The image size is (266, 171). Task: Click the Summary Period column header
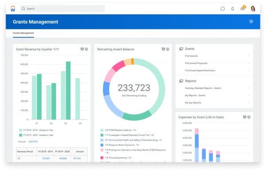25,151
